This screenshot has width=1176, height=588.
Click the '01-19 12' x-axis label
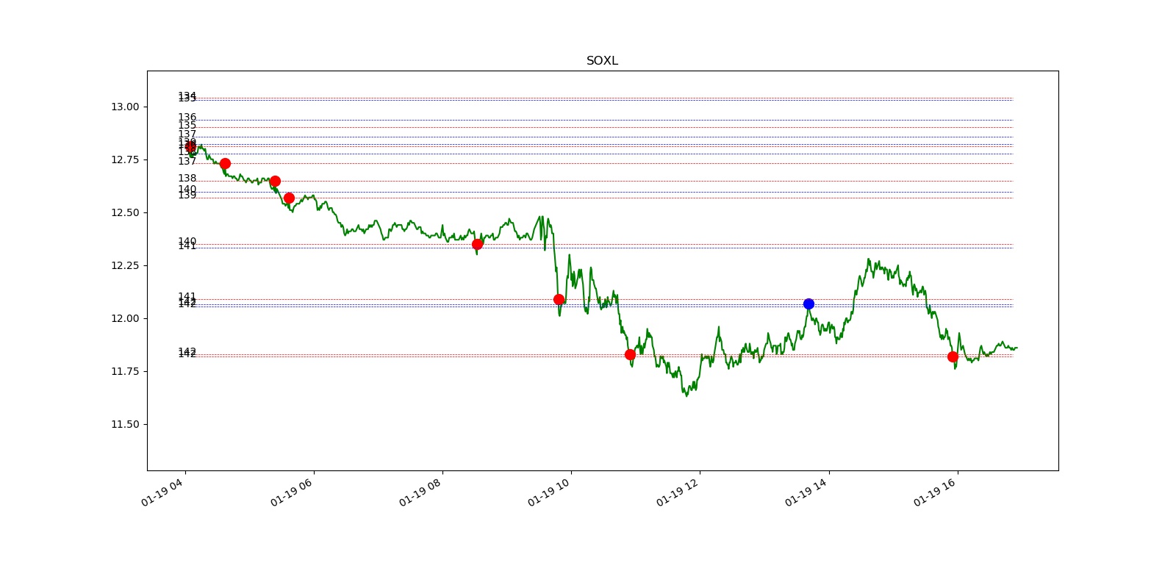[677, 491]
